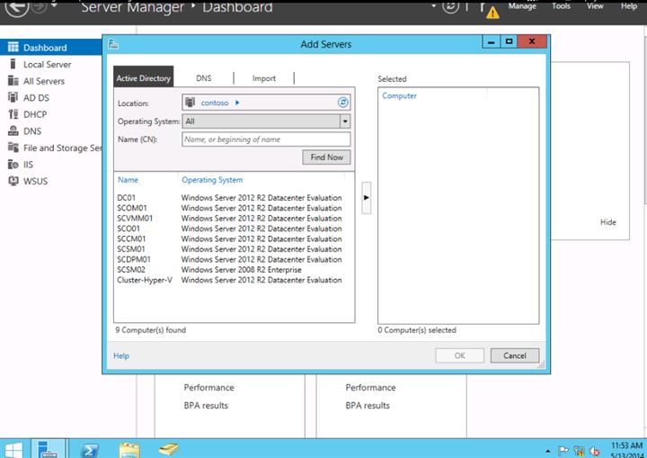Click Server Manager taskbar icon

[x=49, y=449]
